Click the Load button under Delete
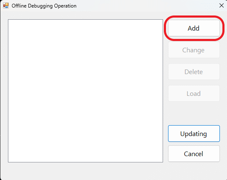 click(x=194, y=93)
